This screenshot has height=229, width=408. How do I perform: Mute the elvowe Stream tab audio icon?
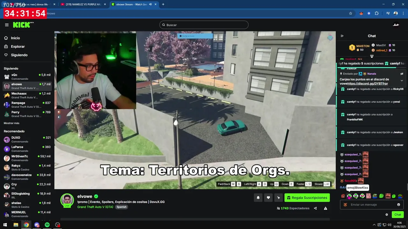(x=150, y=4)
